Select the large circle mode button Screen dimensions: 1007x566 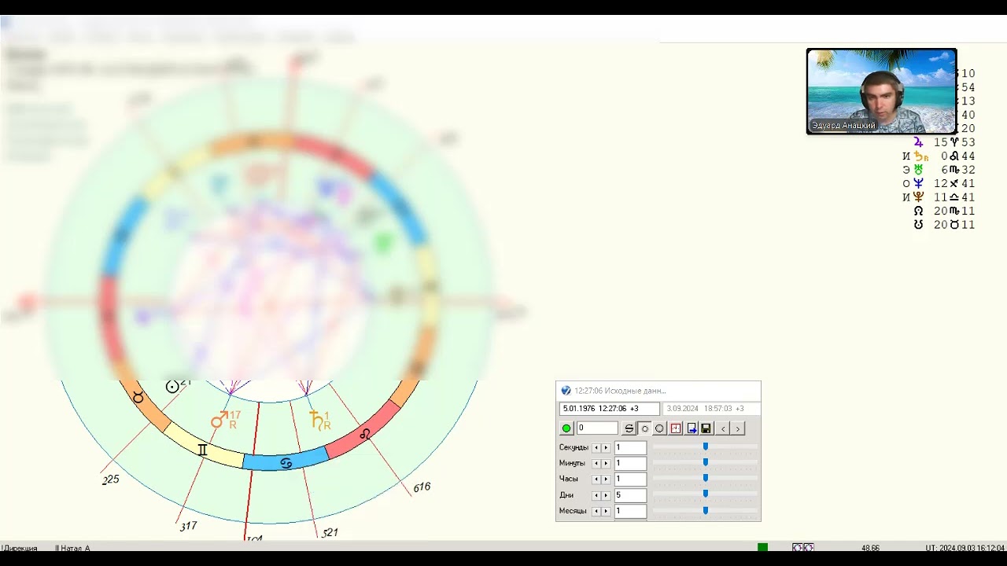[x=659, y=428]
